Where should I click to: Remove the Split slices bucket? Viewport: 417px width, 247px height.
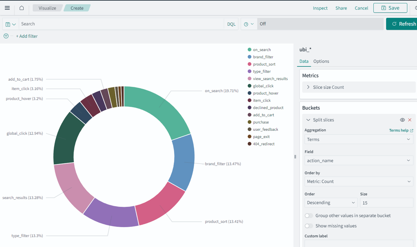coord(410,120)
